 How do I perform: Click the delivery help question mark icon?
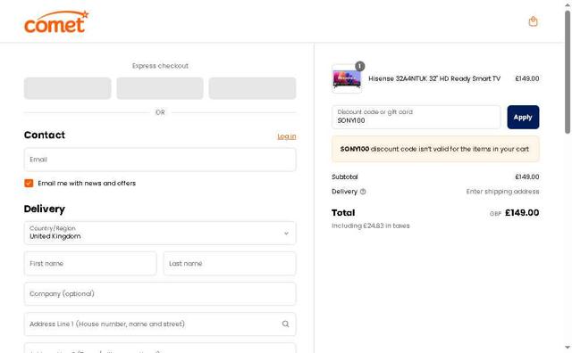tap(363, 192)
